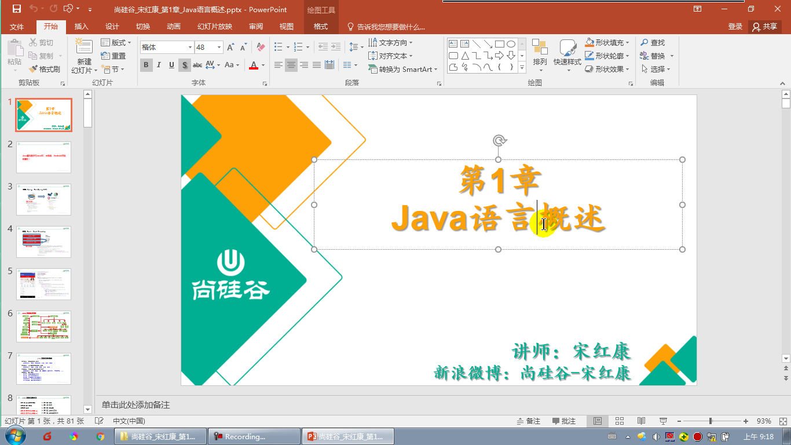
Task: Open the font name dropdown (楷体)
Action: click(190, 48)
